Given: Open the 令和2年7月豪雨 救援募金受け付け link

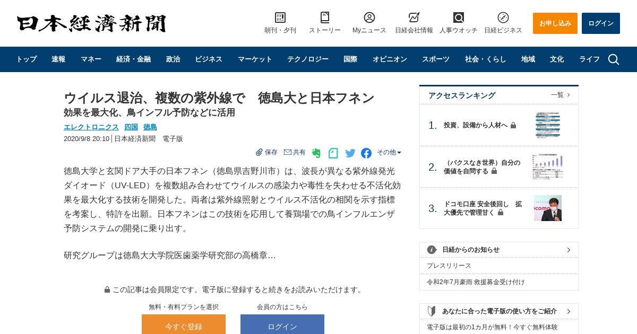Looking at the screenshot, I should pyautogui.click(x=476, y=282).
